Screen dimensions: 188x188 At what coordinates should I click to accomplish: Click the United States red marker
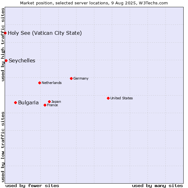click(108, 98)
